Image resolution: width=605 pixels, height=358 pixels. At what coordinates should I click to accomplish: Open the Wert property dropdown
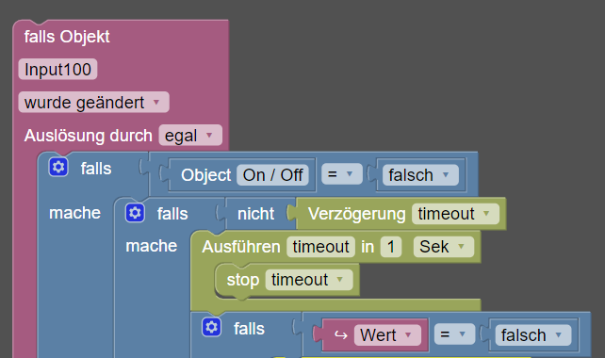click(x=387, y=334)
